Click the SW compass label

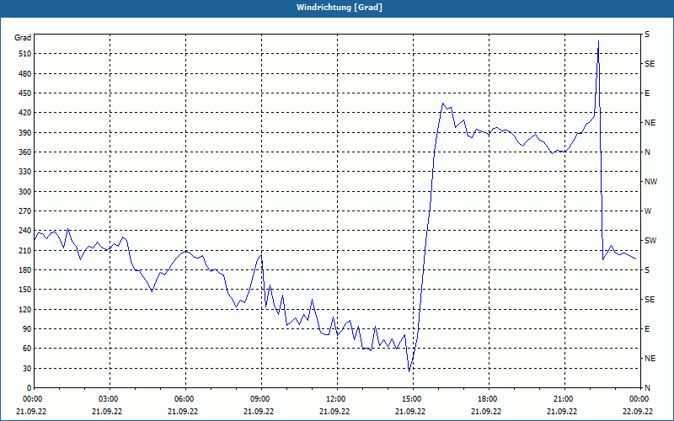point(650,241)
